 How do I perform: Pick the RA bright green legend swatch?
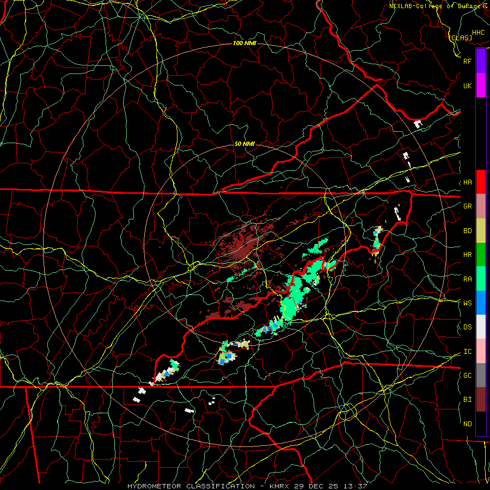(481, 279)
